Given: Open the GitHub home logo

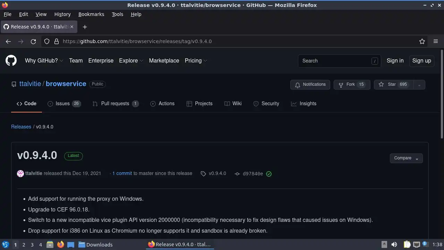Looking at the screenshot, I should point(11,60).
